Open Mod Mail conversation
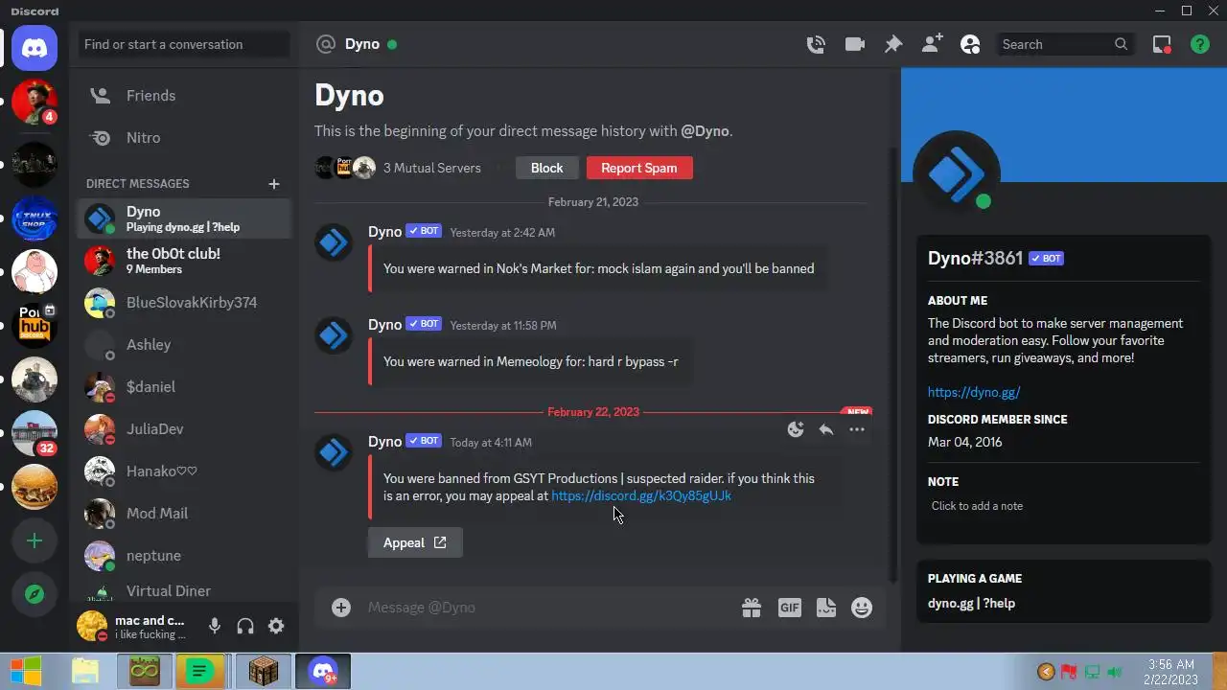 pyautogui.click(x=184, y=514)
